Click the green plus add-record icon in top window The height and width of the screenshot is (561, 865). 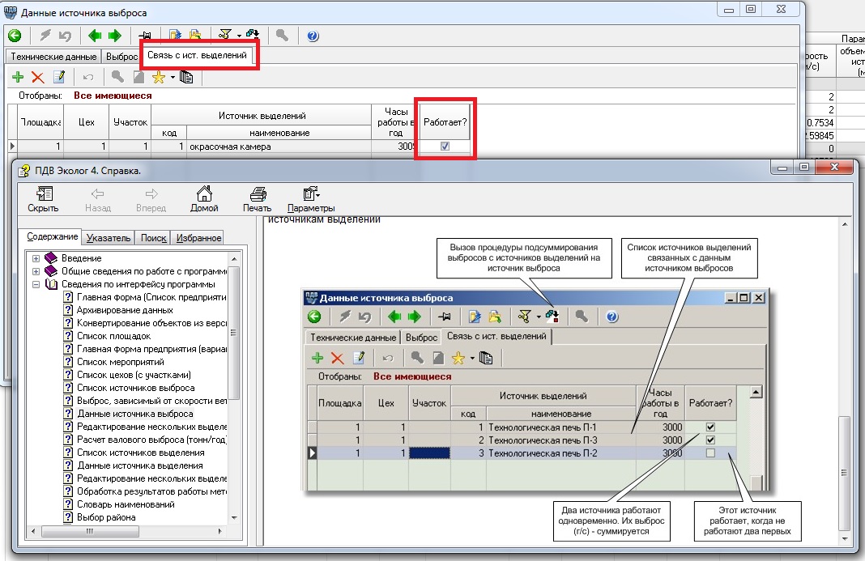click(x=17, y=77)
